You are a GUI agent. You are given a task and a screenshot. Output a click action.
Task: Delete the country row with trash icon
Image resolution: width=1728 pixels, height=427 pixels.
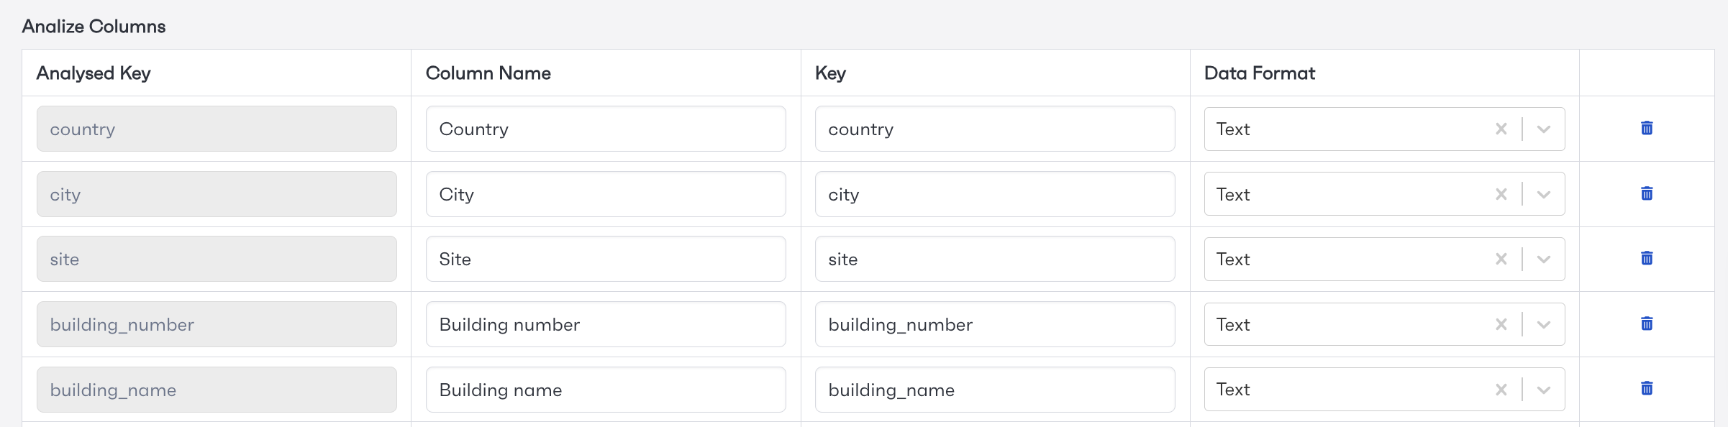coord(1647,128)
